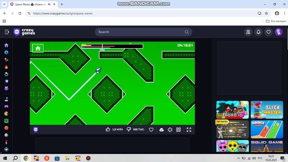Open the All Bookmarks folder
The image size is (288, 162).
tap(276, 21)
